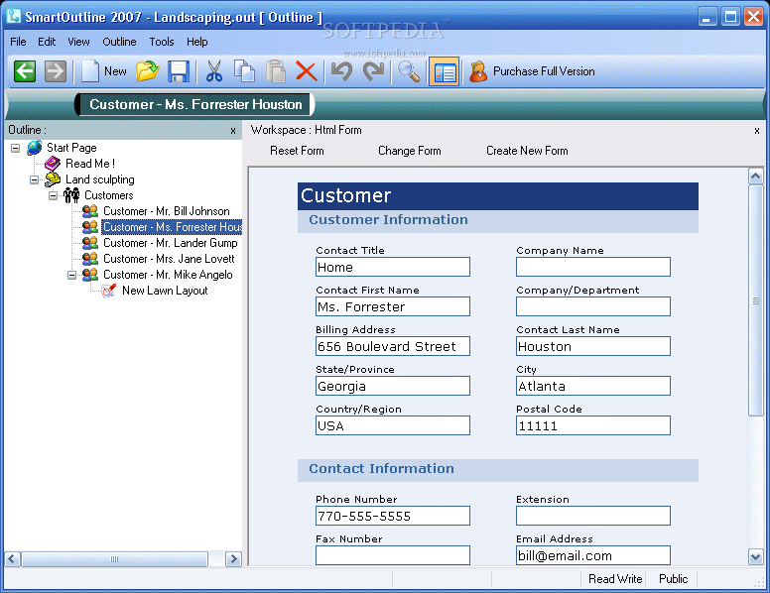
Task: Click the Extension field
Action: pos(593,516)
